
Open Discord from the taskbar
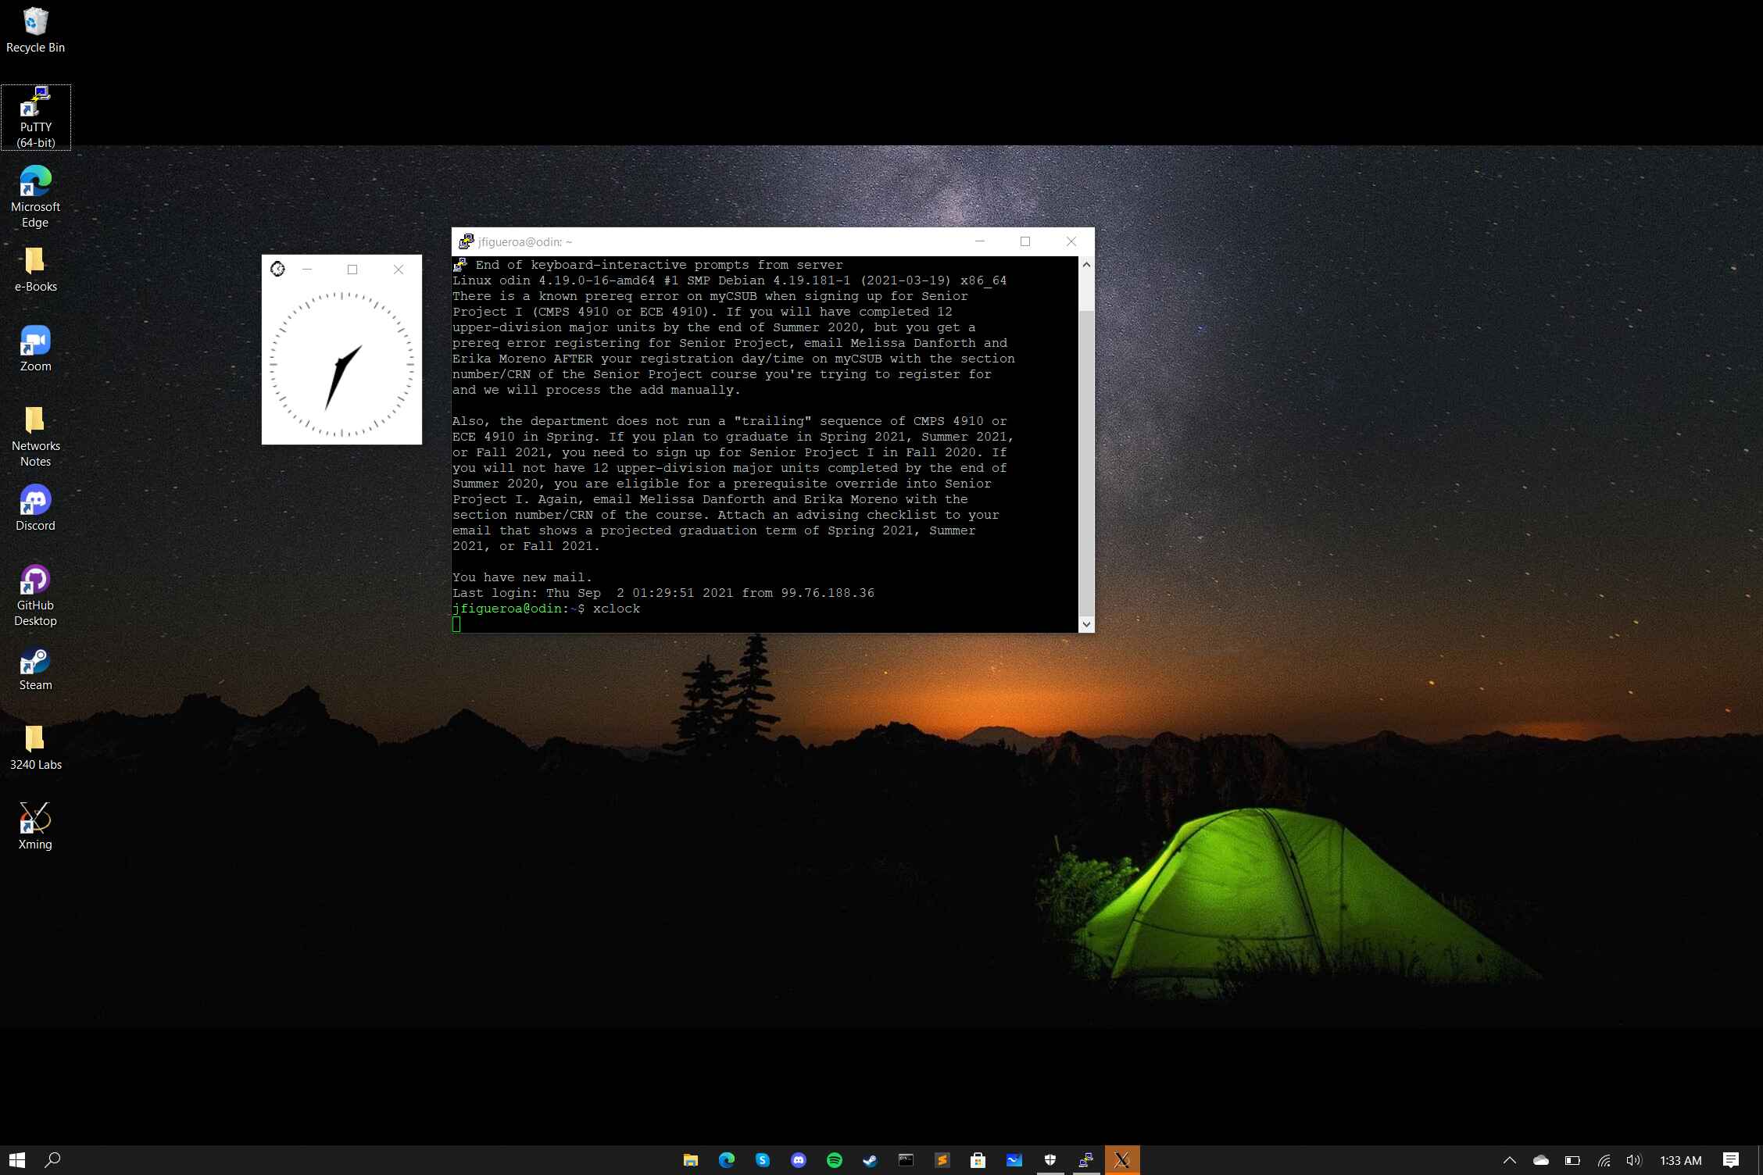tap(799, 1160)
